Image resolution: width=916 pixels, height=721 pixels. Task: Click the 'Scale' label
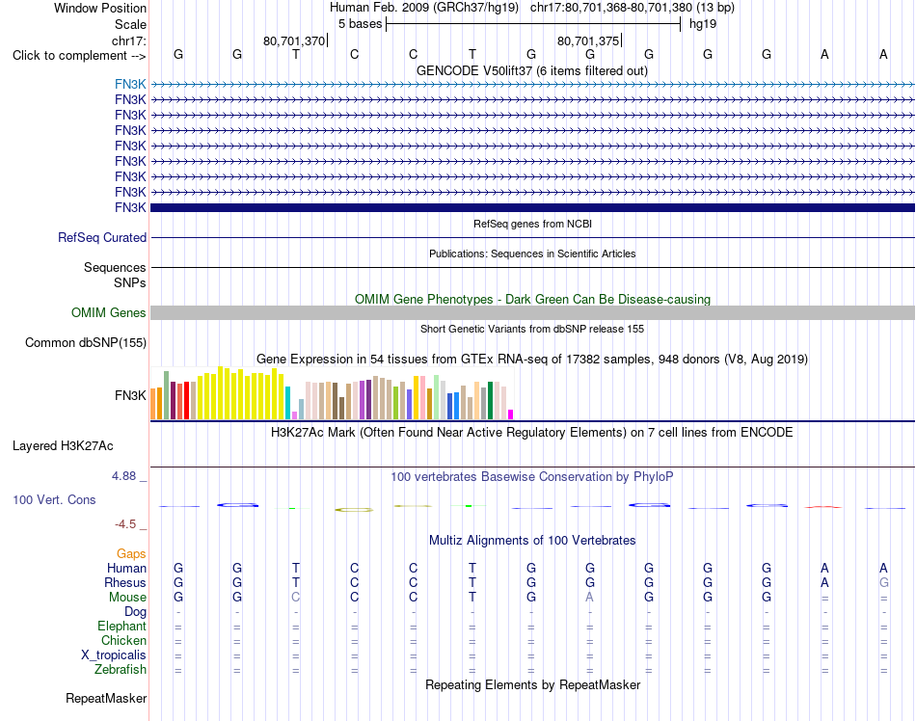tap(130, 24)
